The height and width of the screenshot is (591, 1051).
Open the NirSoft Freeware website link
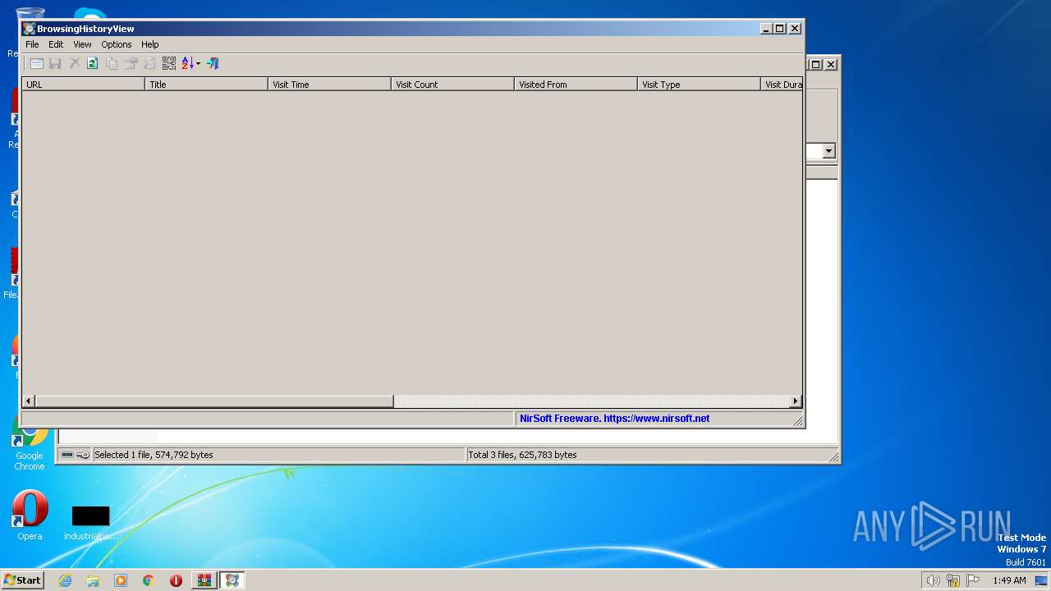click(614, 418)
